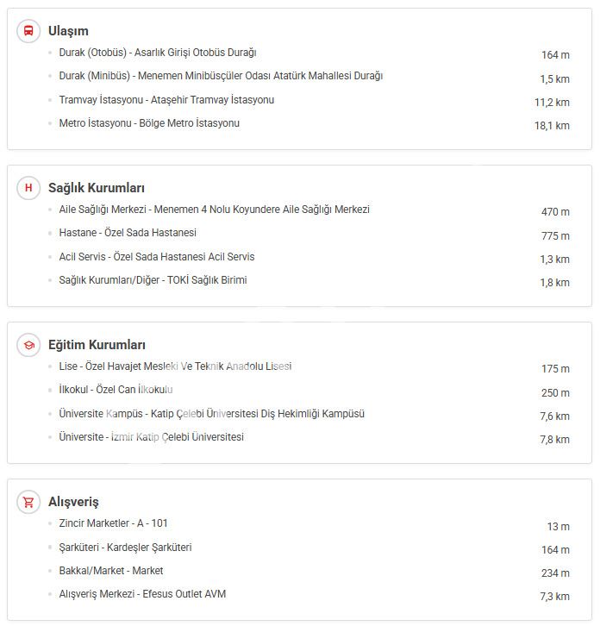
Task: Open Menemen 4 Nolu Koyundere Aile Sağlığı Merkezi
Action: (214, 210)
